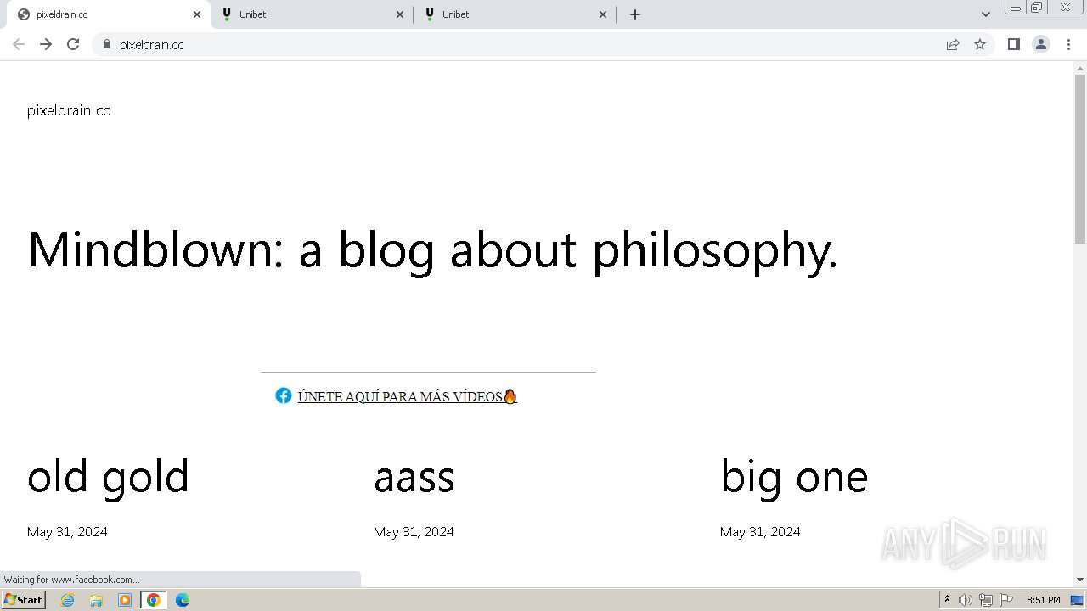Image resolution: width=1087 pixels, height=611 pixels.
Task: View site information via lock icon
Action: (x=106, y=44)
